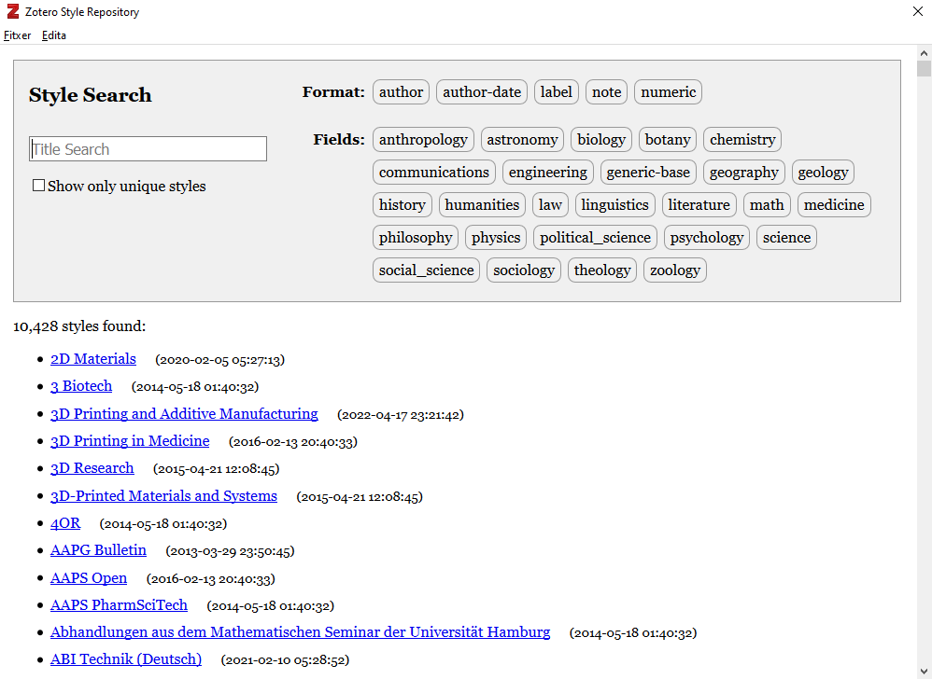Open the 3D Research style link
This screenshot has height=679, width=932.
click(92, 468)
